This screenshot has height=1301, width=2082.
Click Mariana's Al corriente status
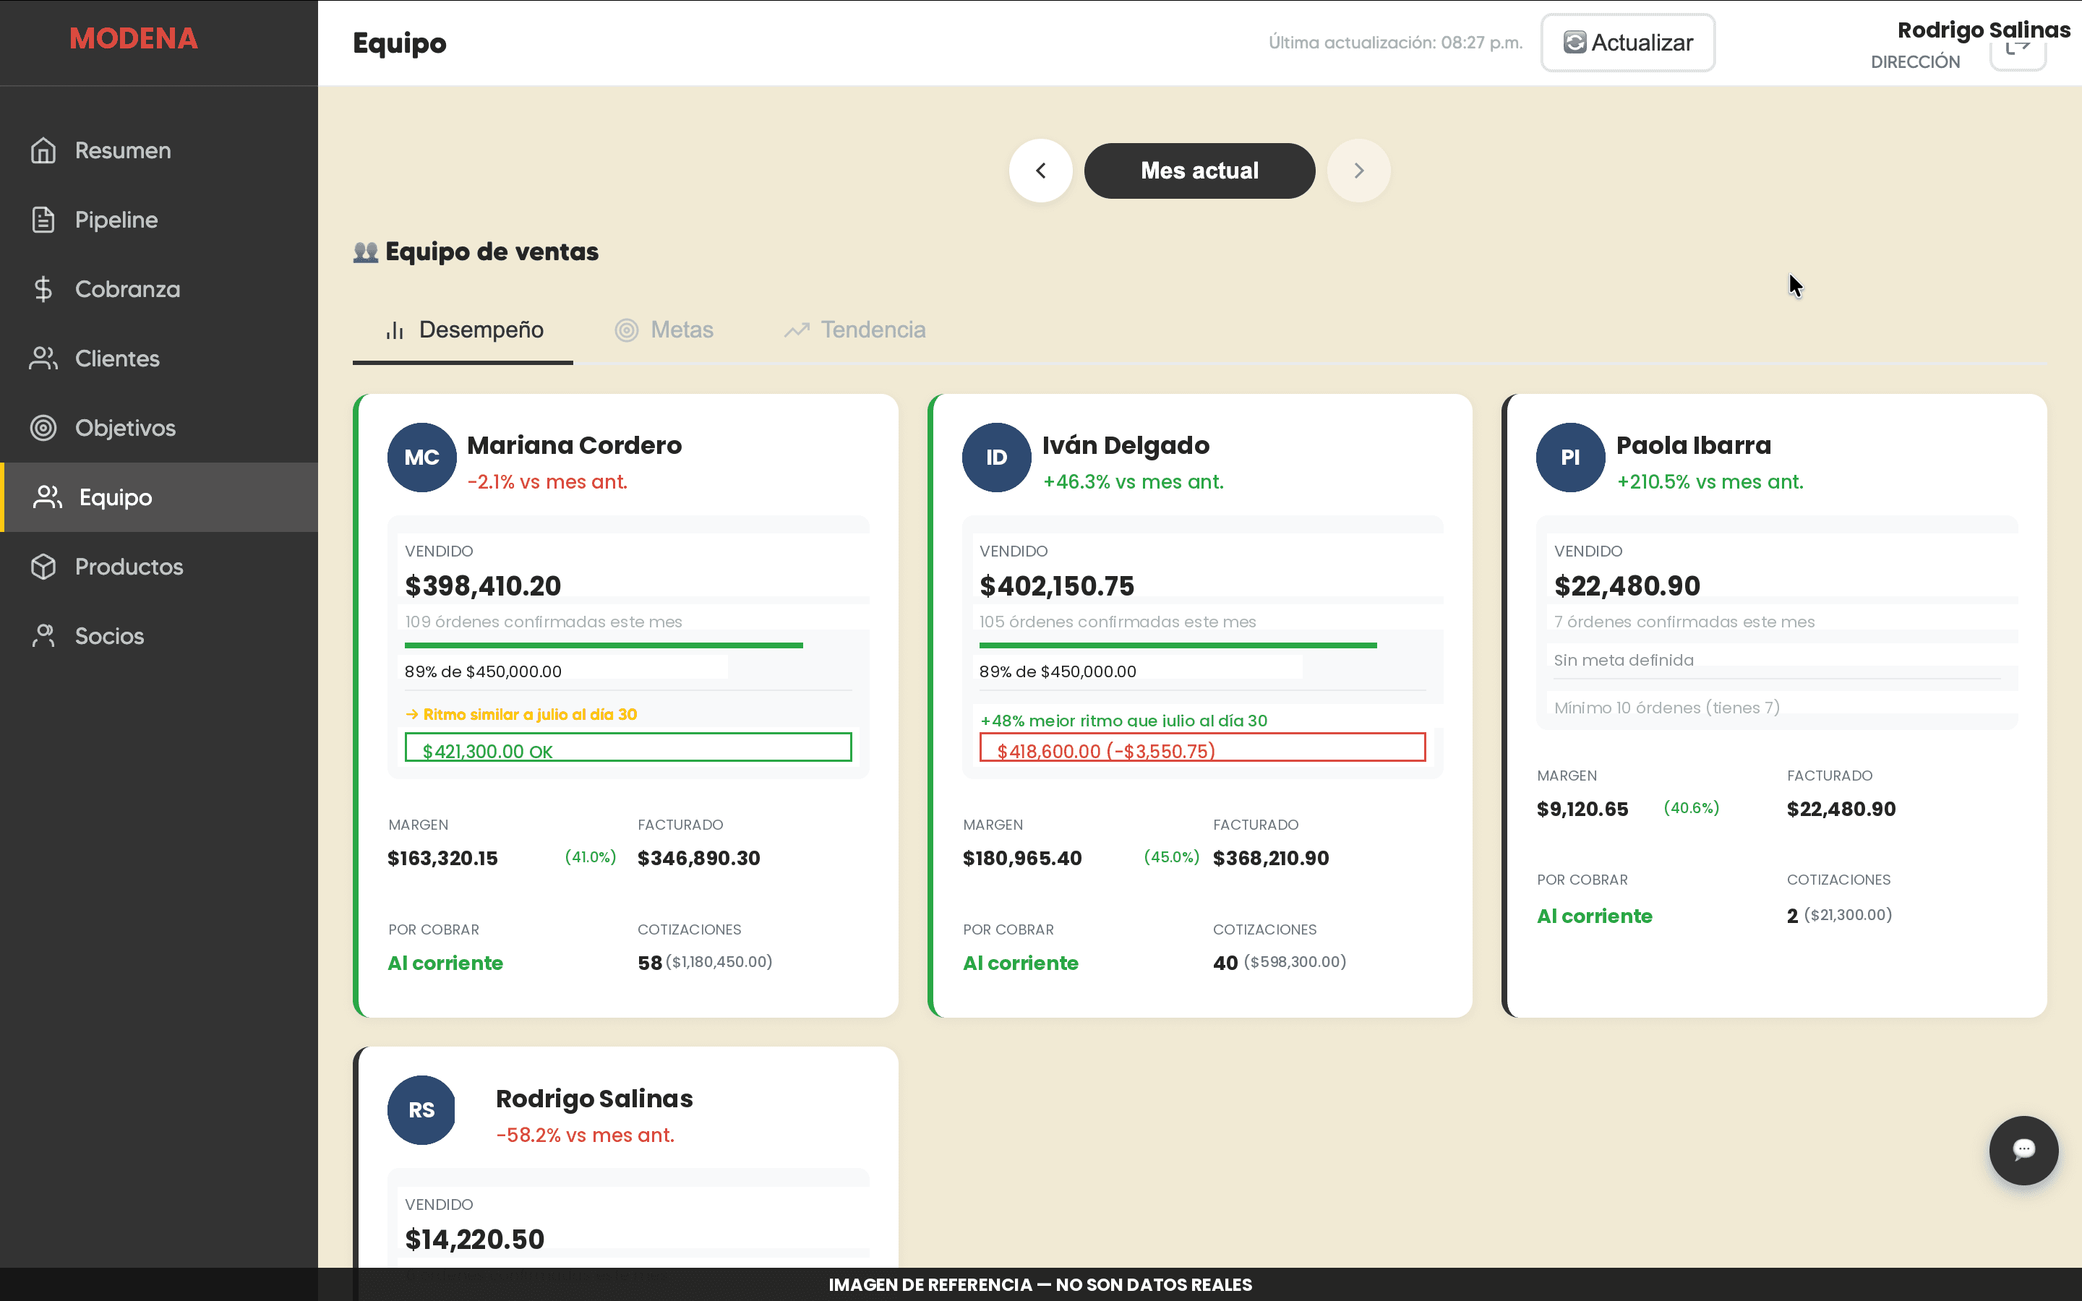(x=445, y=963)
